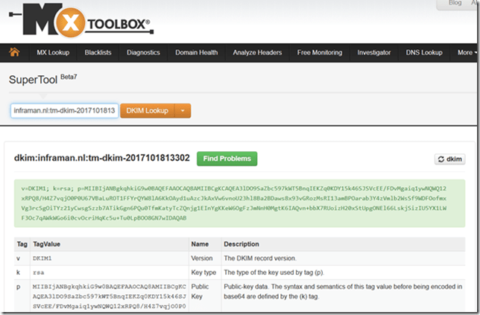
Task: Open Analyze Headers tool
Action: click(259, 53)
